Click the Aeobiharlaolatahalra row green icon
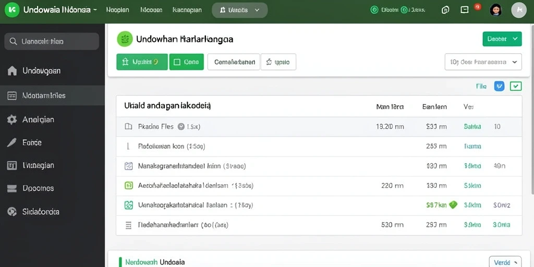Image resolution: width=534 pixels, height=267 pixels. [129, 186]
